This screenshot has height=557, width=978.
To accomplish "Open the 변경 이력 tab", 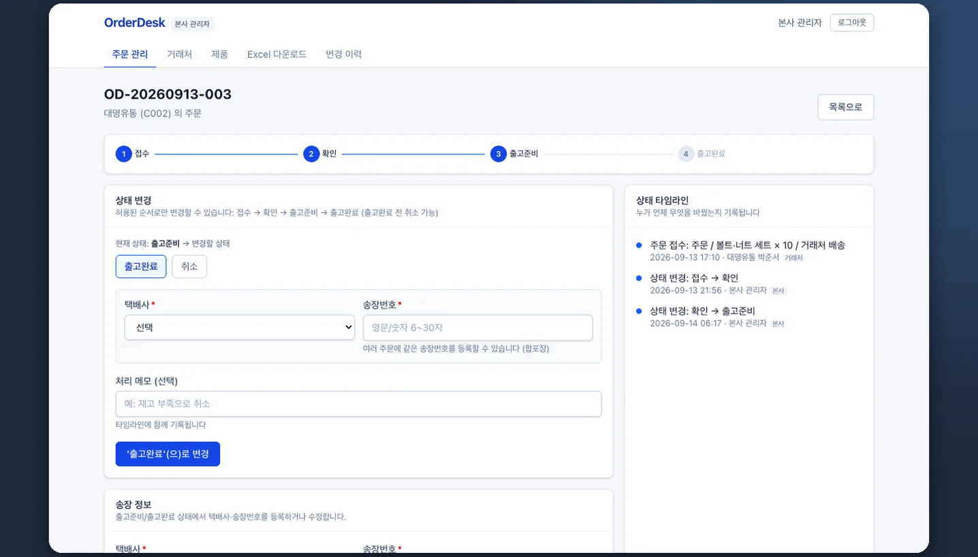I will click(343, 54).
